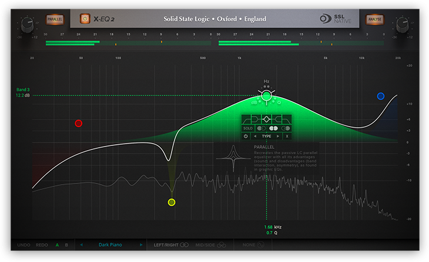
Task: Click the blue high band node
Action: click(381, 96)
